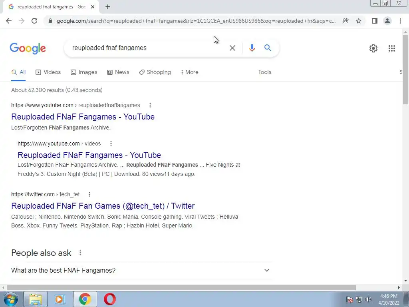Bookmark this page with the star icon
The image size is (409, 307).
pos(359,21)
